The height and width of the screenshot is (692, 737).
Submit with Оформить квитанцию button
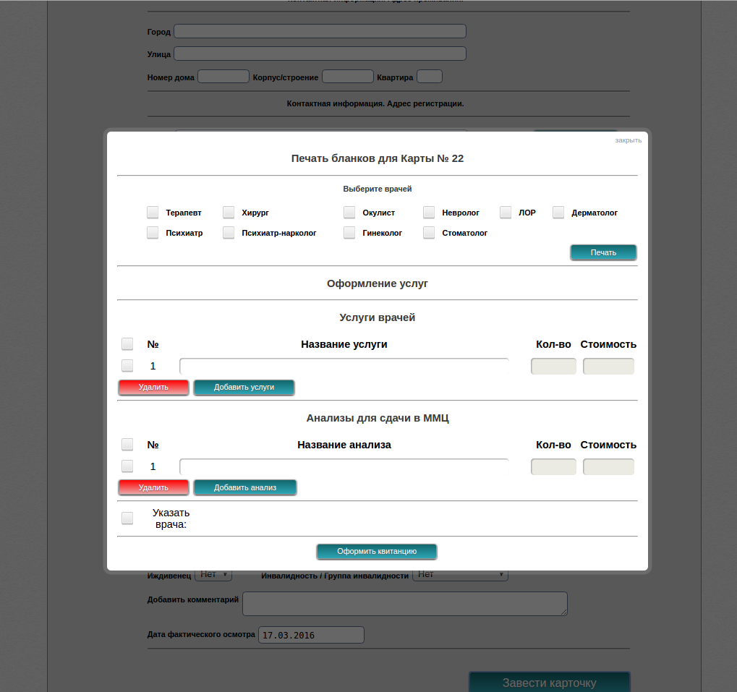pyautogui.click(x=377, y=552)
